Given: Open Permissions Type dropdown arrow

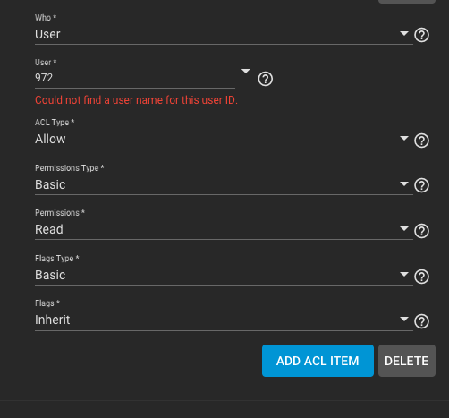Looking at the screenshot, I should point(404,183).
